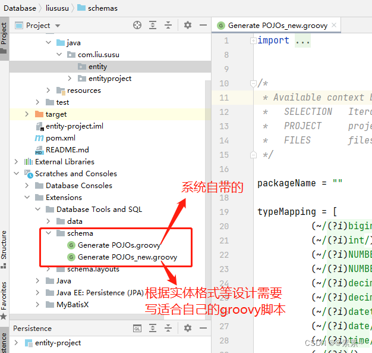Open the Structure tool window side tab
The height and width of the screenshot is (353, 372).
tap(4, 248)
